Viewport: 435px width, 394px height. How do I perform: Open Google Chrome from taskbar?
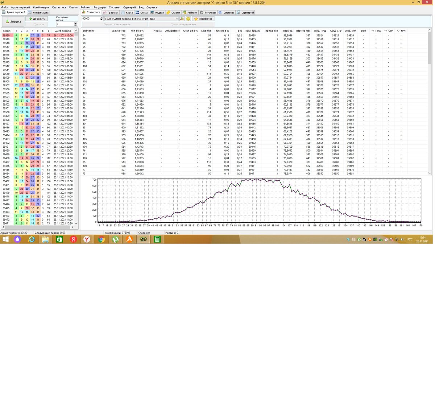[101, 239]
